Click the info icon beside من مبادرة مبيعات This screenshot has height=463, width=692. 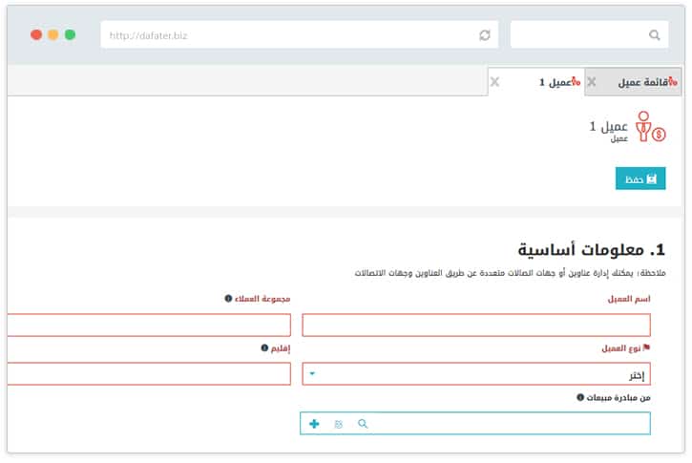coord(580,397)
